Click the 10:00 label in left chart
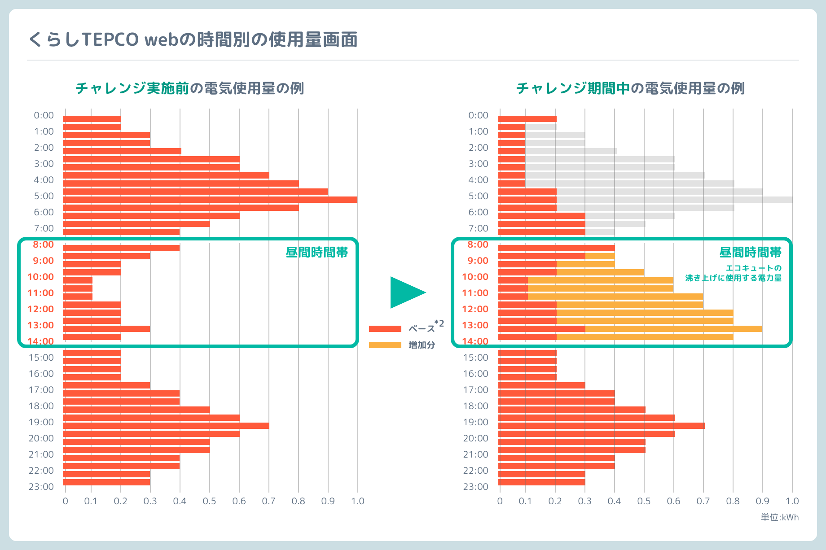Image resolution: width=826 pixels, height=550 pixels. (40, 277)
